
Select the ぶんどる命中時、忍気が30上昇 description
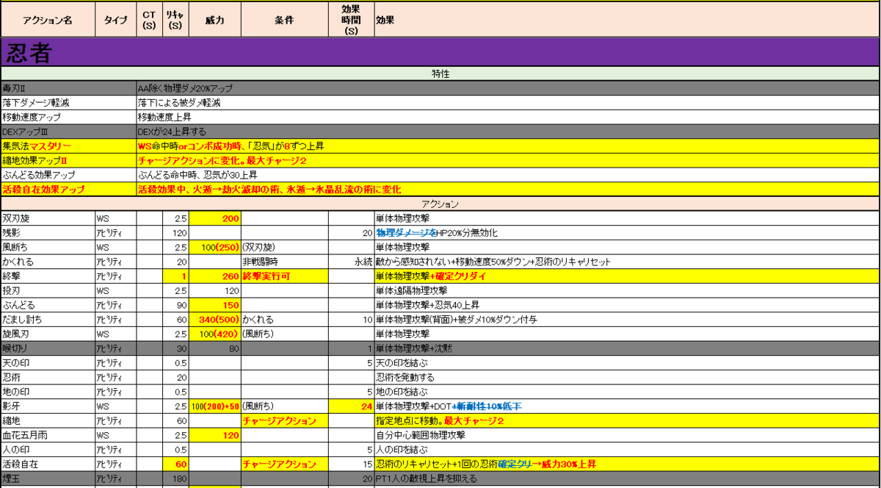(507, 175)
